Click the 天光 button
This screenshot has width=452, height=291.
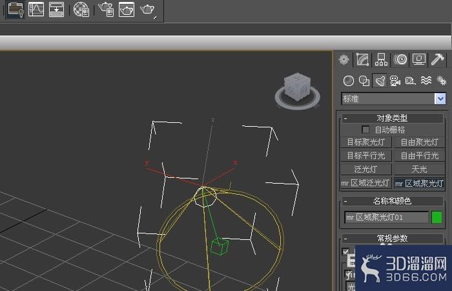coord(420,169)
